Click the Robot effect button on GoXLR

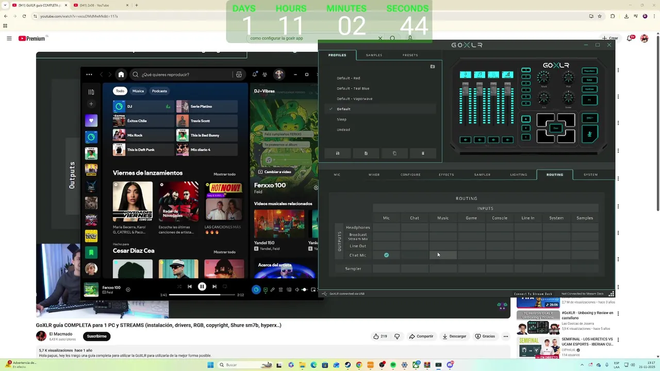point(590,80)
